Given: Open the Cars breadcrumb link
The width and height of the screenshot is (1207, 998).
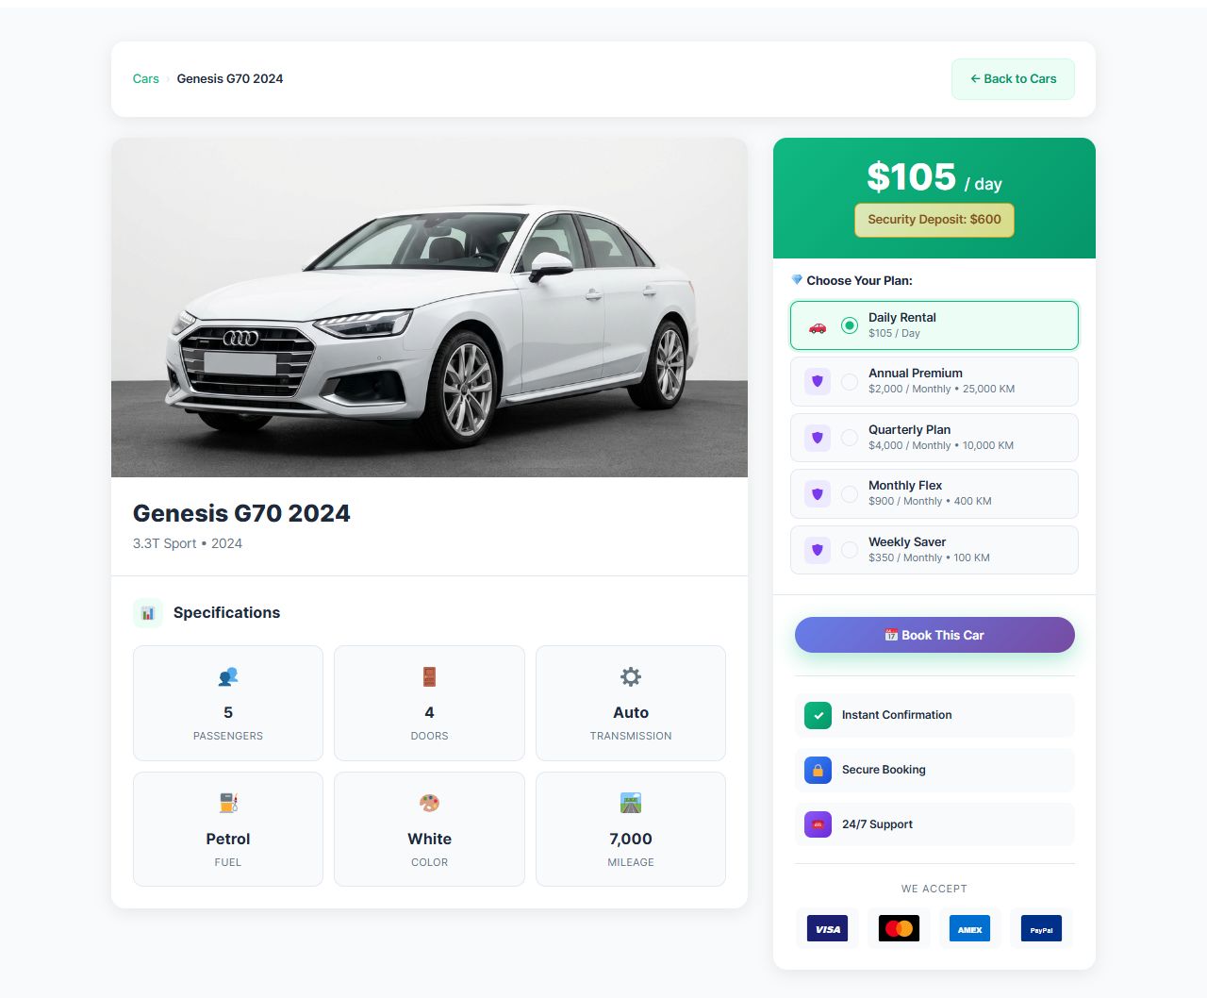Looking at the screenshot, I should [x=146, y=79].
